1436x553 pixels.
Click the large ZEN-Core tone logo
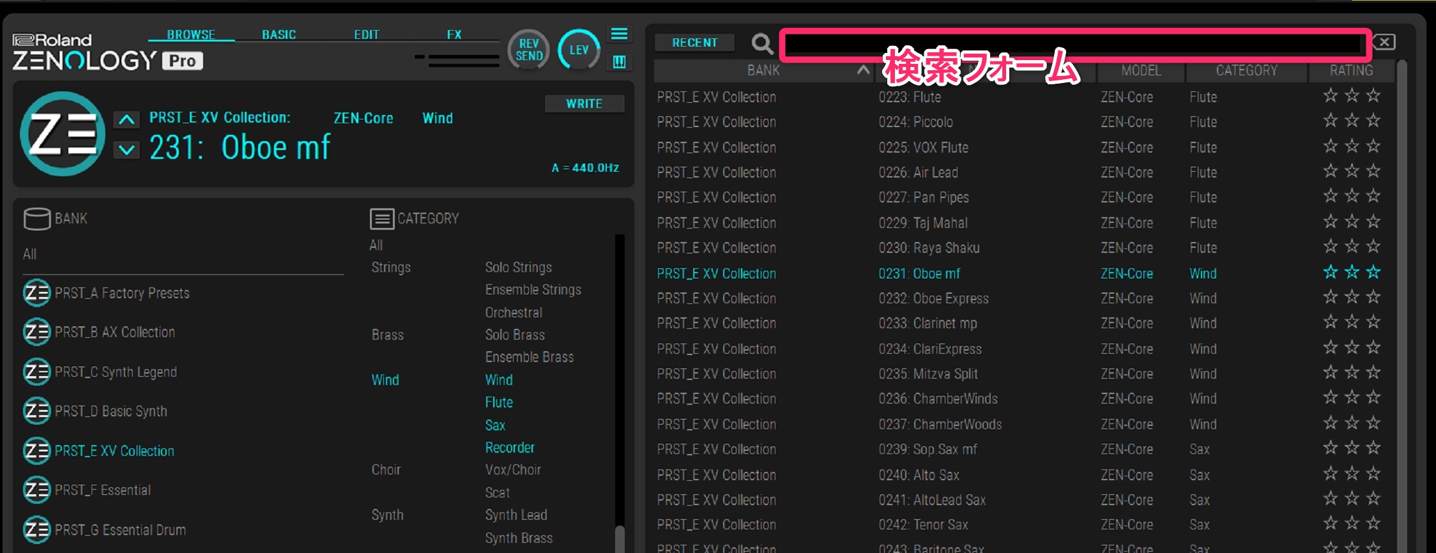(x=63, y=134)
